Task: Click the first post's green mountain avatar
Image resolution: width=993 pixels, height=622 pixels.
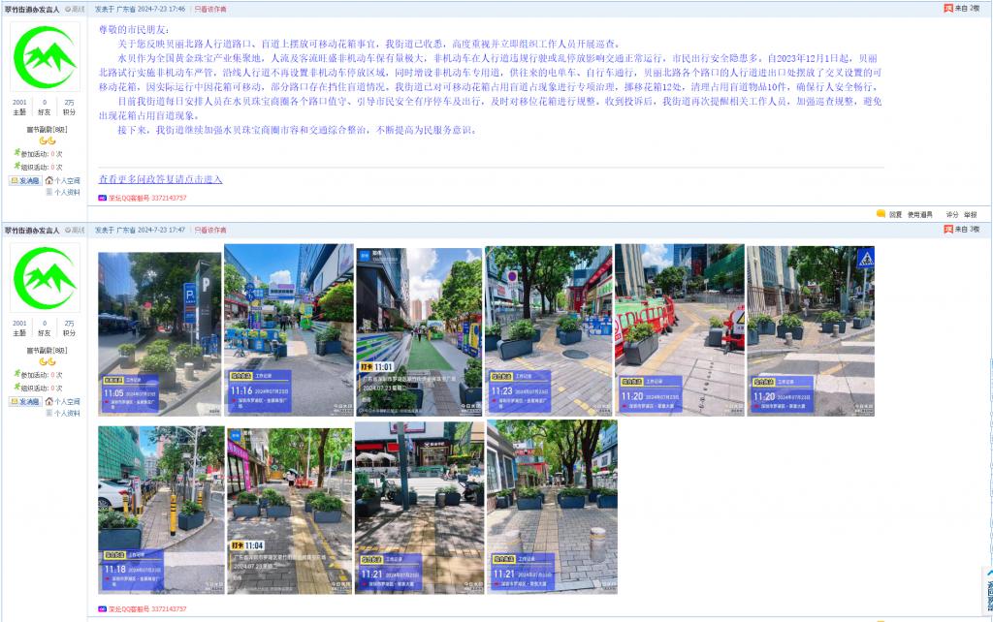Action: (x=44, y=57)
